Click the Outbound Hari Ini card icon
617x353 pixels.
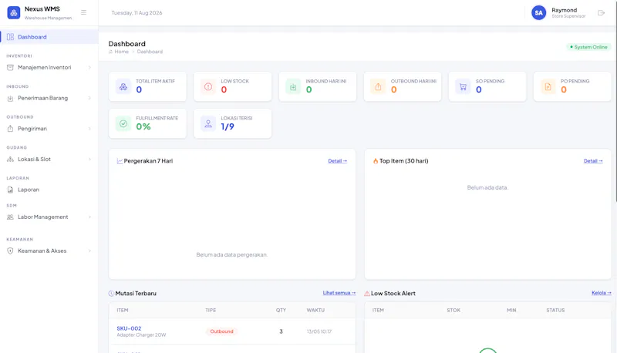coord(378,87)
